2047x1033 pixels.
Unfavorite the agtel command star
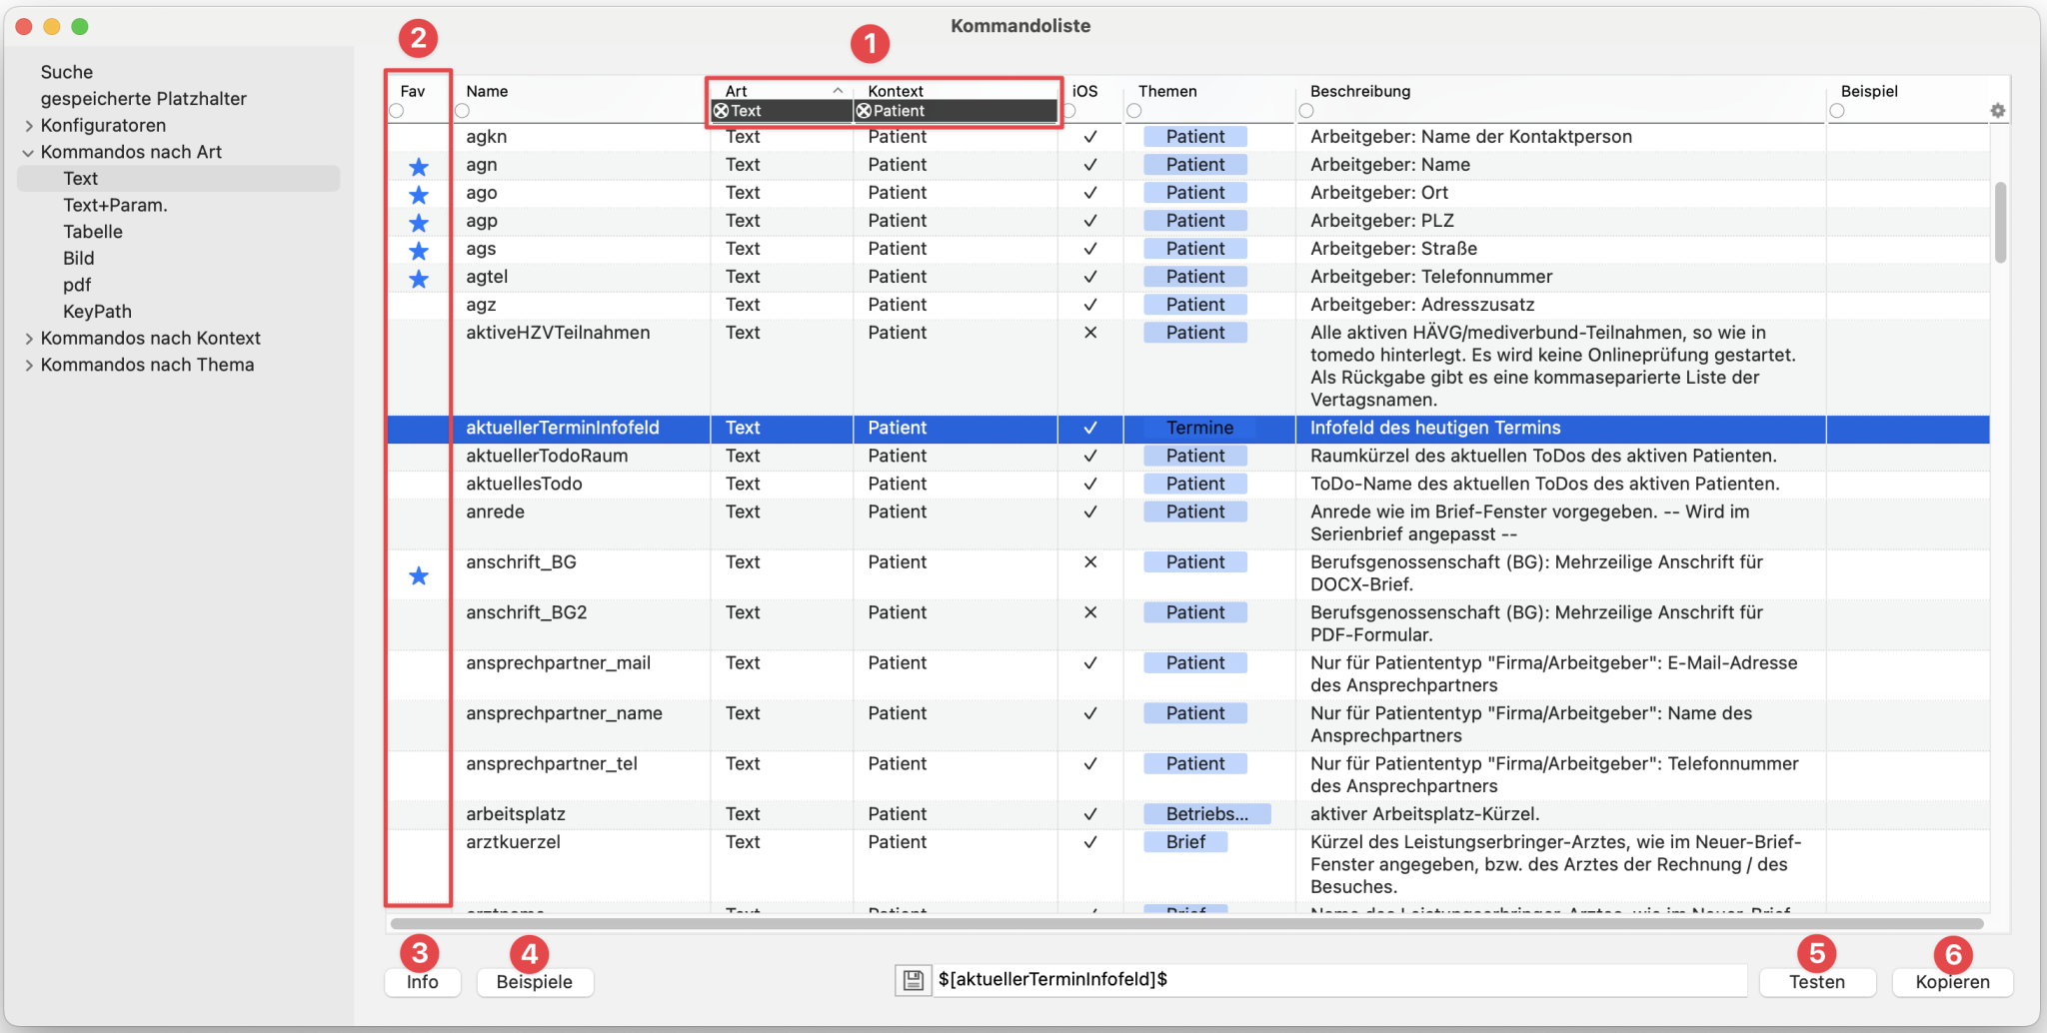tap(419, 279)
